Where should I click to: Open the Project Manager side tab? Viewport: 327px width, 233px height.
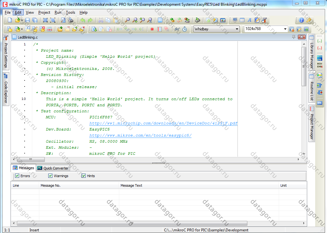312,124
